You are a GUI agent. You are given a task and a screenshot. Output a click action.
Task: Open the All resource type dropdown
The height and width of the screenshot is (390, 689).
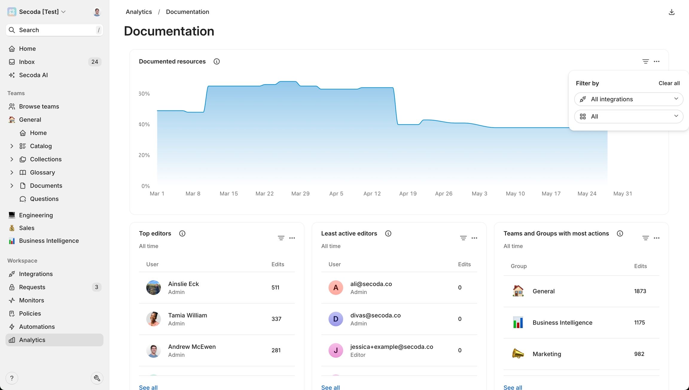628,116
